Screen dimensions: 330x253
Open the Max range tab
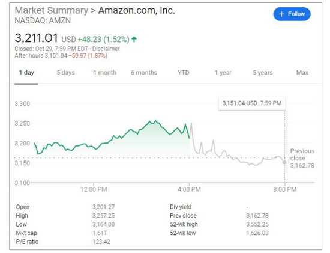pos(302,73)
